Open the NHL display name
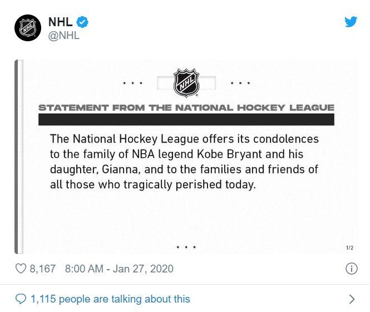Image resolution: width=370 pixels, height=312 pixels. click(x=61, y=22)
